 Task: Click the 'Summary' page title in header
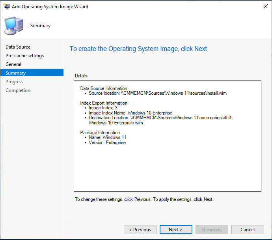tap(40, 26)
